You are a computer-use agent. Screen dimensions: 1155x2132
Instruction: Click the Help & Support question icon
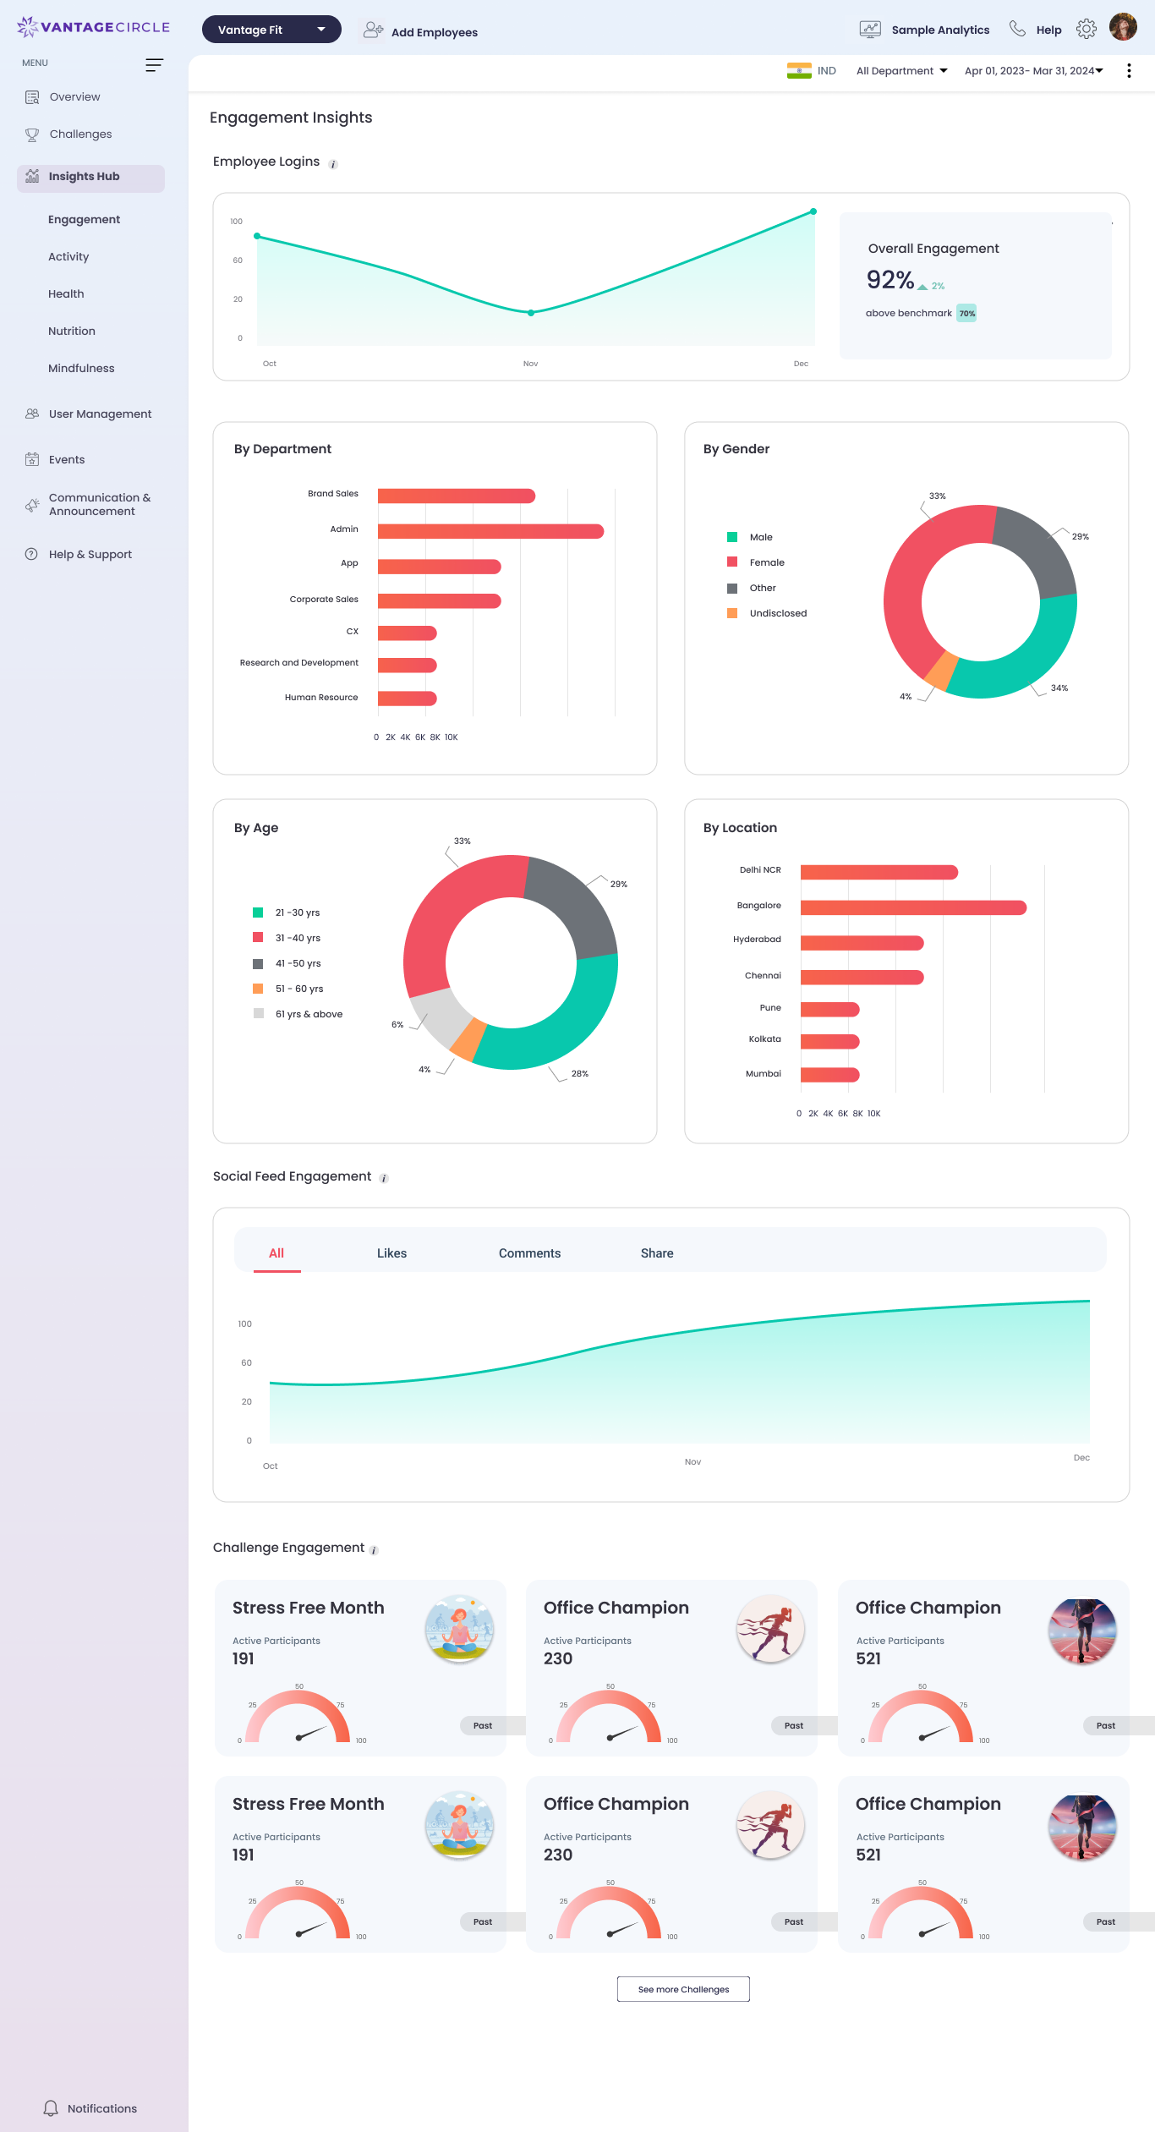pyautogui.click(x=31, y=554)
